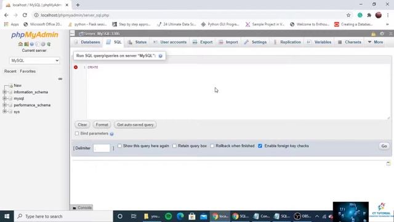
Task: Open the Variables tab
Action: click(319, 42)
